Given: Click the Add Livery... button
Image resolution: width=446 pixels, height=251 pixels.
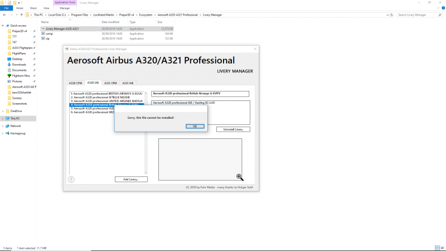Looking at the screenshot, I should 131,179.
